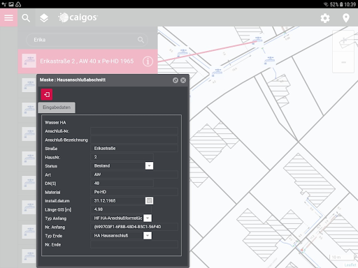Open calendar picker for Install.datum
Image resolution: width=358 pixels, height=268 pixels.
[149, 200]
